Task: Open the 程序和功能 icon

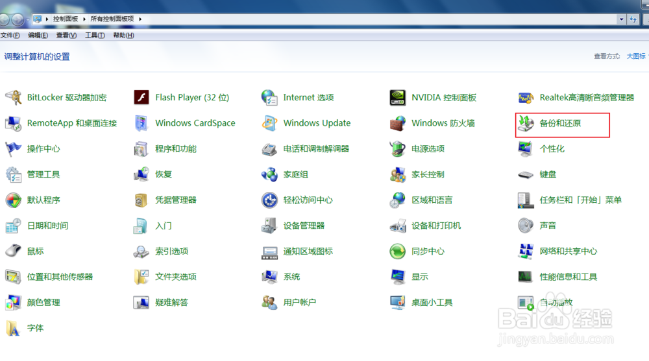Action: (x=141, y=149)
